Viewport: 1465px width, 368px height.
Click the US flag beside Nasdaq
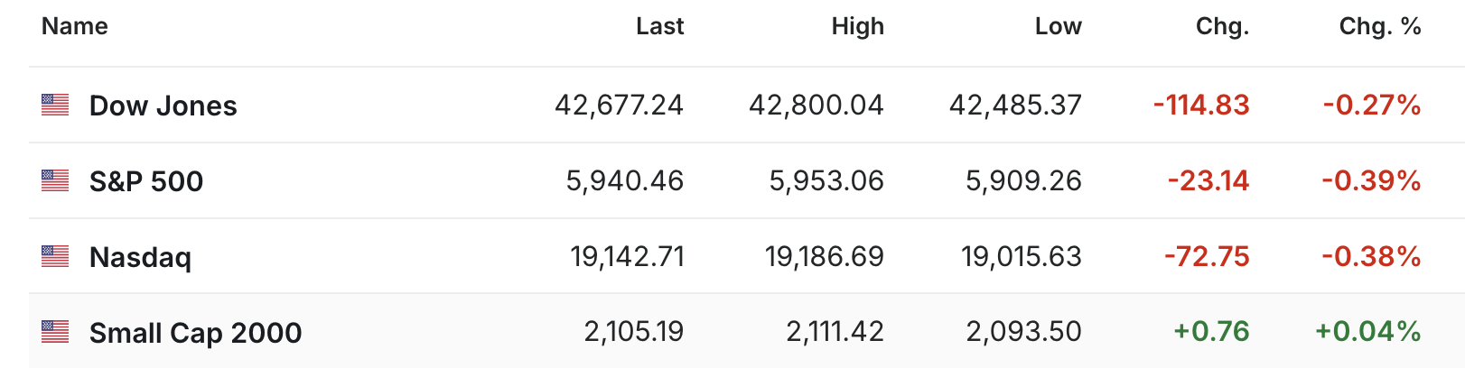(x=55, y=257)
